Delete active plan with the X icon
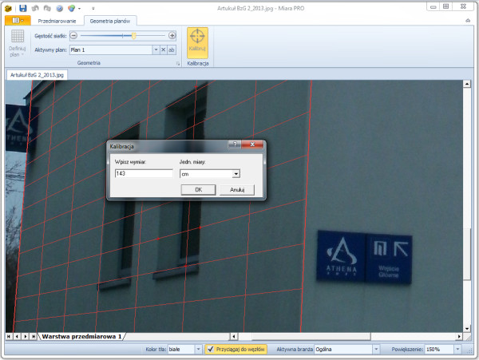The width and height of the screenshot is (479, 360). pos(163,49)
